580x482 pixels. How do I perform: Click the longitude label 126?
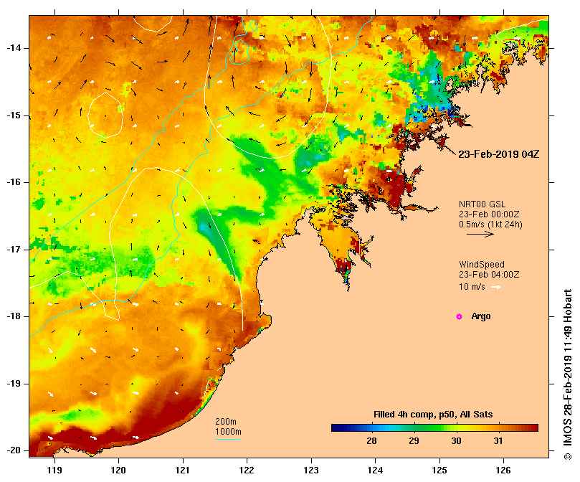pyautogui.click(x=503, y=471)
